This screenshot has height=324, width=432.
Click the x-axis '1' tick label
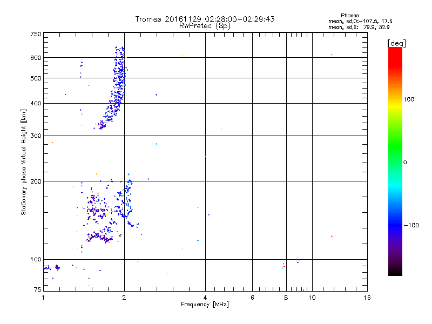(43, 298)
